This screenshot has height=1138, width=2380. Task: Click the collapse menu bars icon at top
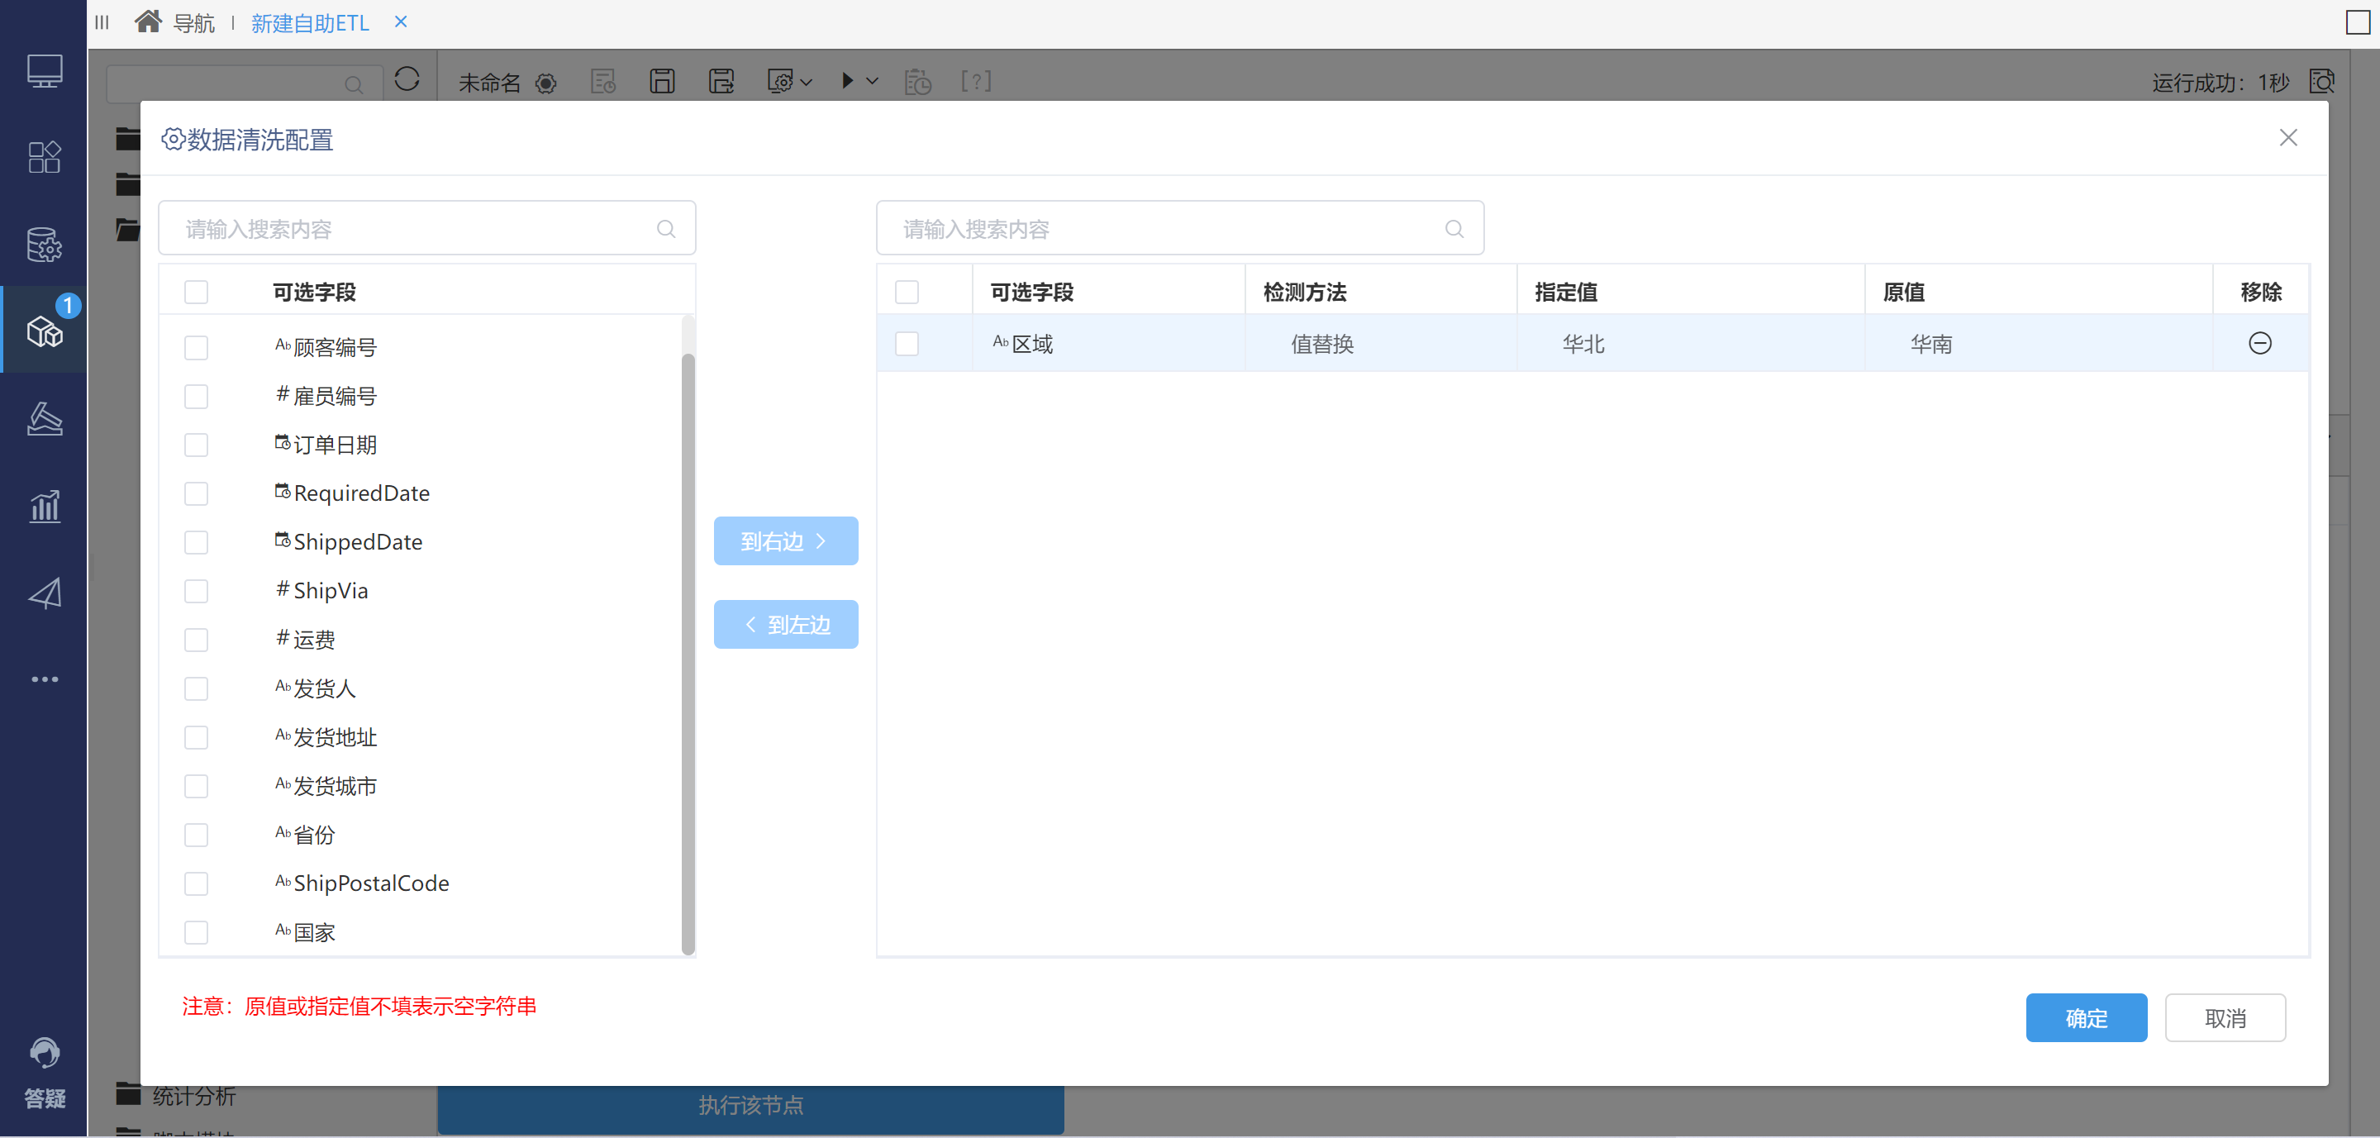click(x=102, y=22)
